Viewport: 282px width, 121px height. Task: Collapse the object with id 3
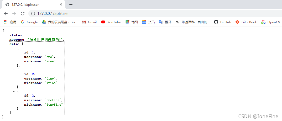click(x=14, y=92)
